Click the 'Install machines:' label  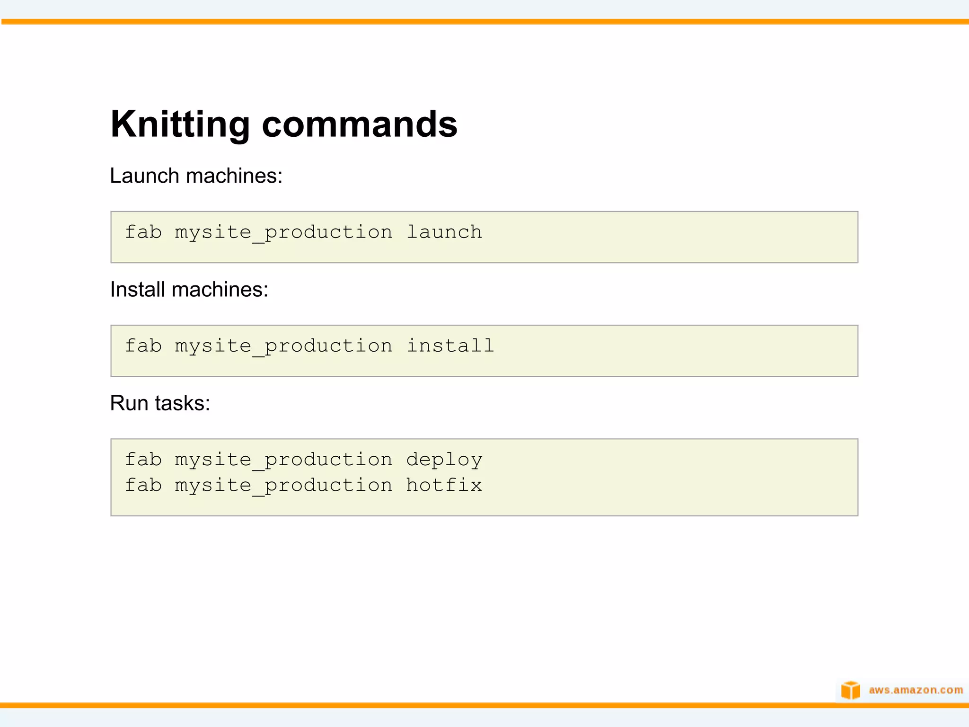189,289
